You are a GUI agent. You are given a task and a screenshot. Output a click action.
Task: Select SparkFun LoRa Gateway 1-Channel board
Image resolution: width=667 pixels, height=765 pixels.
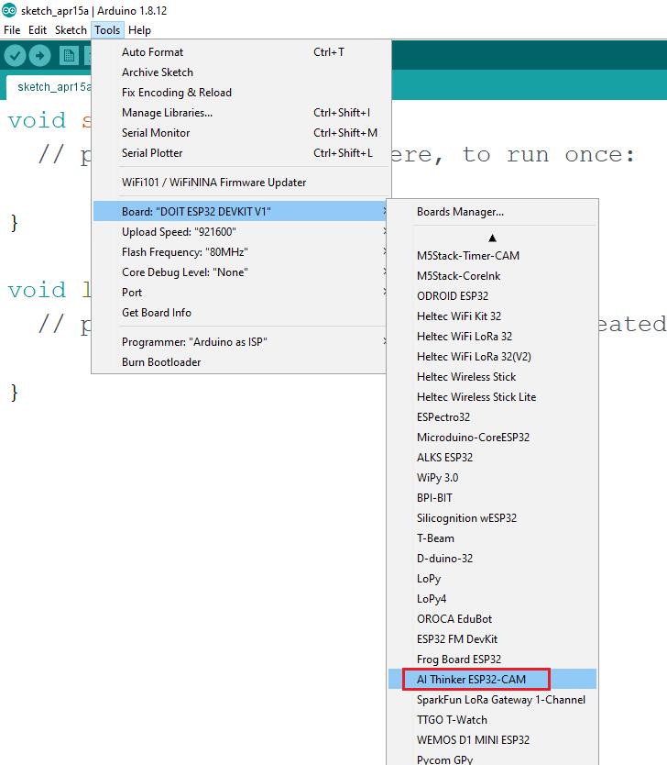493,700
